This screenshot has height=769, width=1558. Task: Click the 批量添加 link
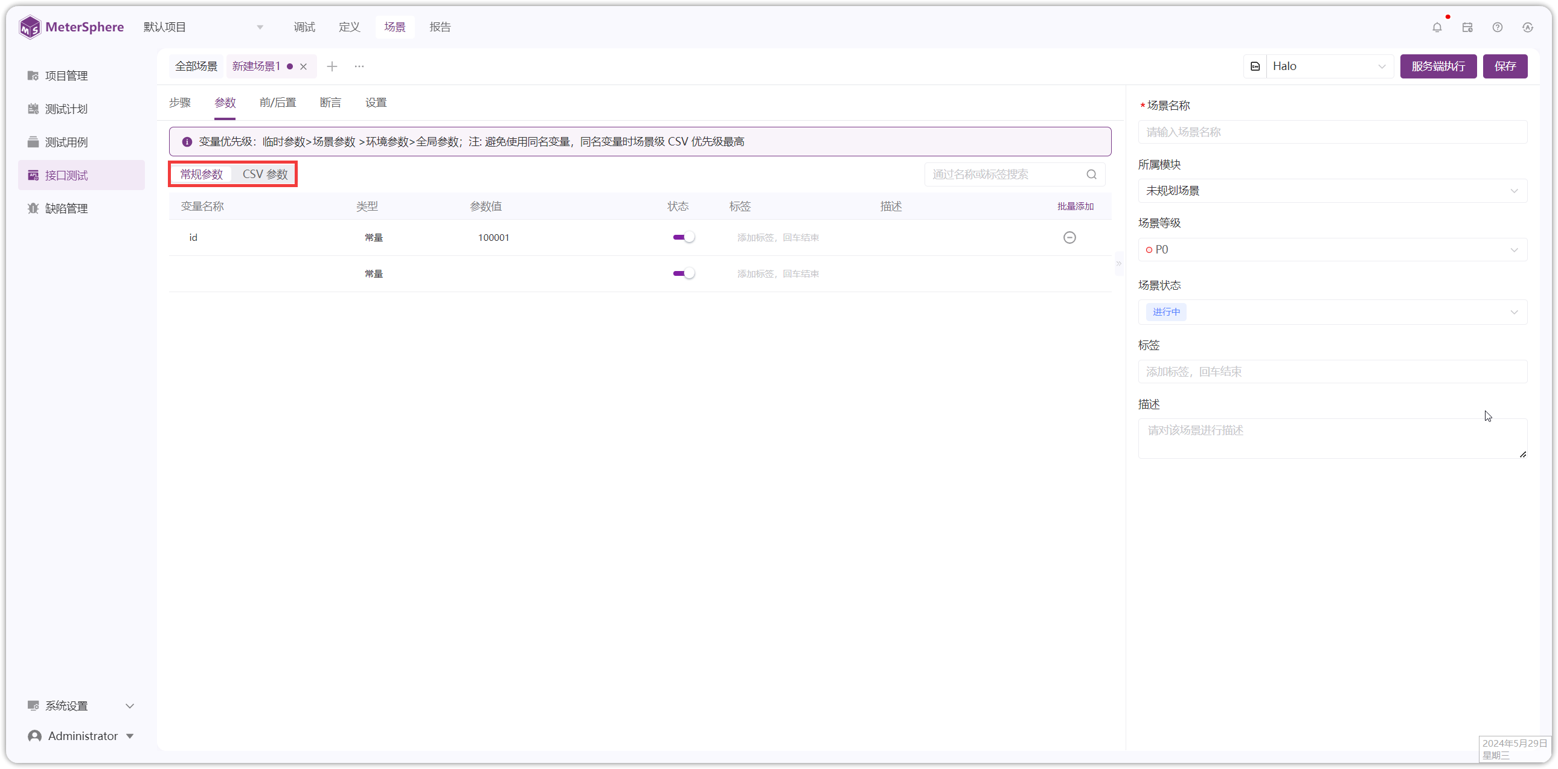point(1076,207)
